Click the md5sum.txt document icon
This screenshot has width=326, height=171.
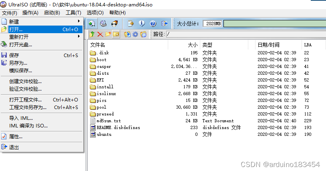point(93,121)
